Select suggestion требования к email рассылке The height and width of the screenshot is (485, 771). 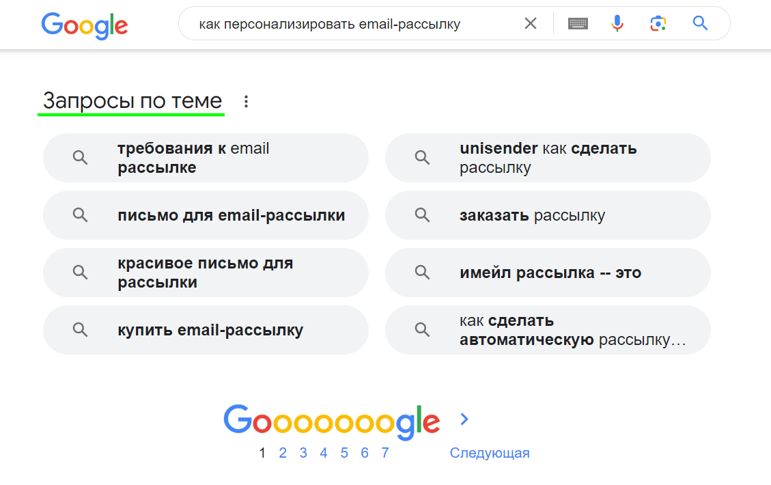(206, 158)
